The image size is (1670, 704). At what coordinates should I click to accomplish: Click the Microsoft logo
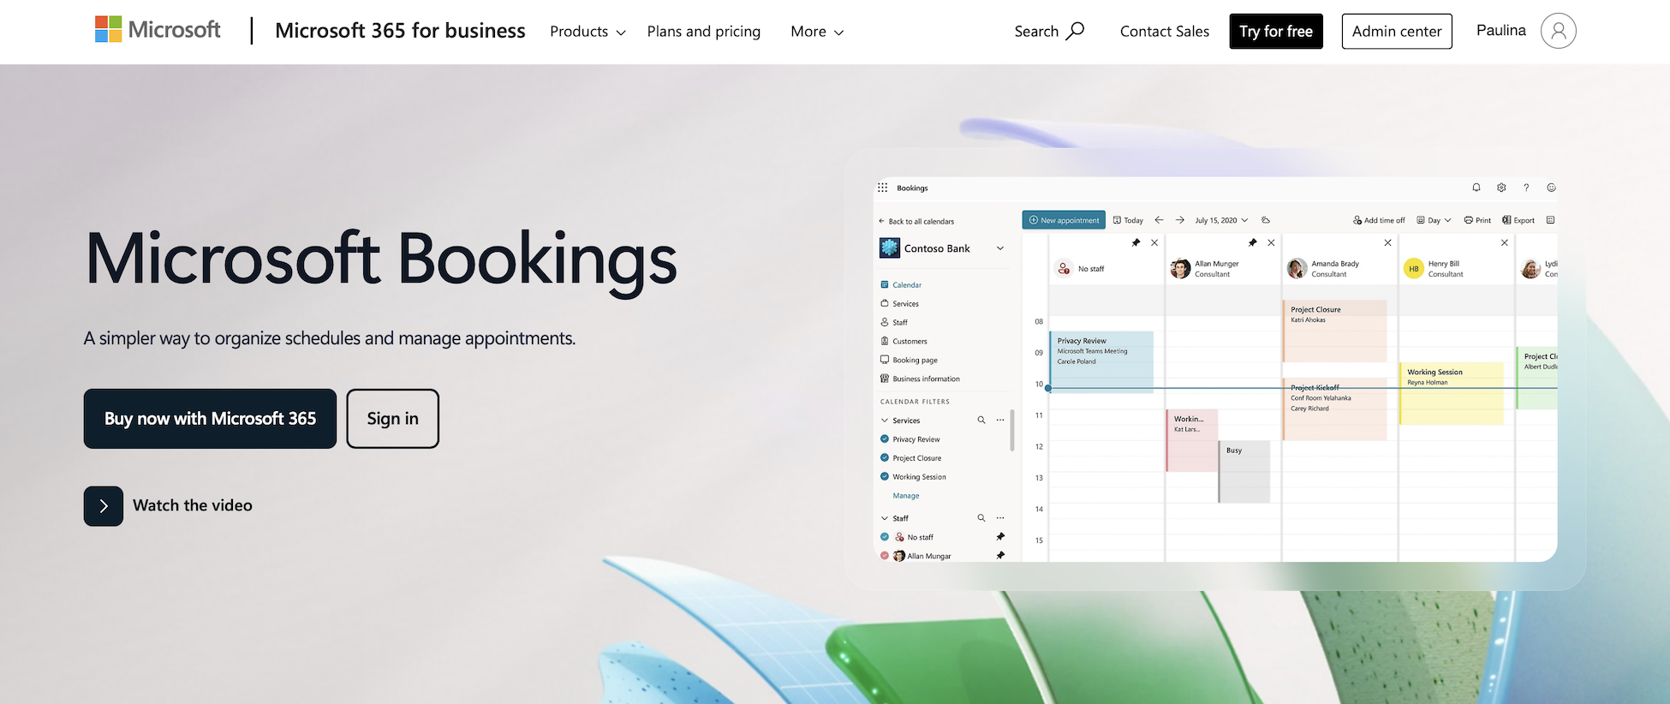click(158, 30)
